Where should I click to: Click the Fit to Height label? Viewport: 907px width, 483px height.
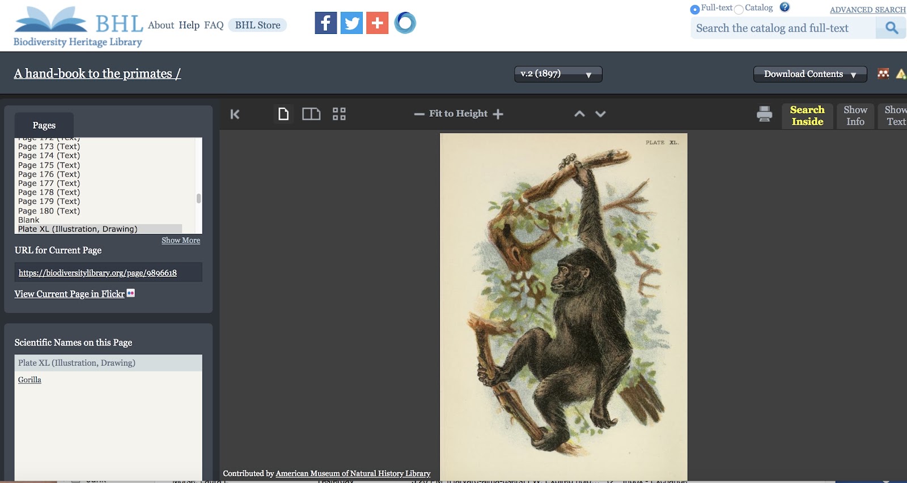(458, 114)
